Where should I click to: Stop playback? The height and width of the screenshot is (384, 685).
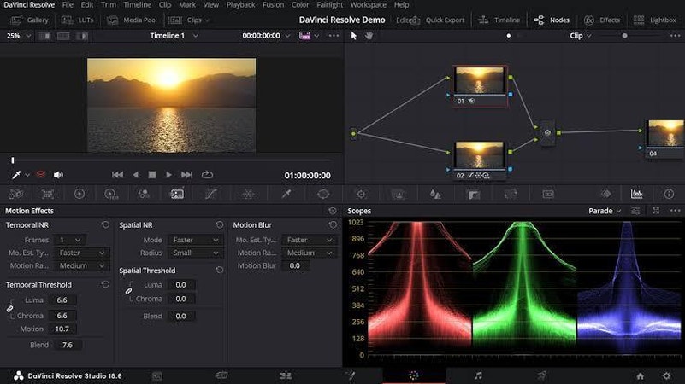click(152, 175)
